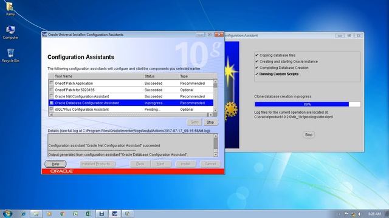The width and height of the screenshot is (389, 218).
Task: Open Excel from the taskbar
Action: point(88,214)
